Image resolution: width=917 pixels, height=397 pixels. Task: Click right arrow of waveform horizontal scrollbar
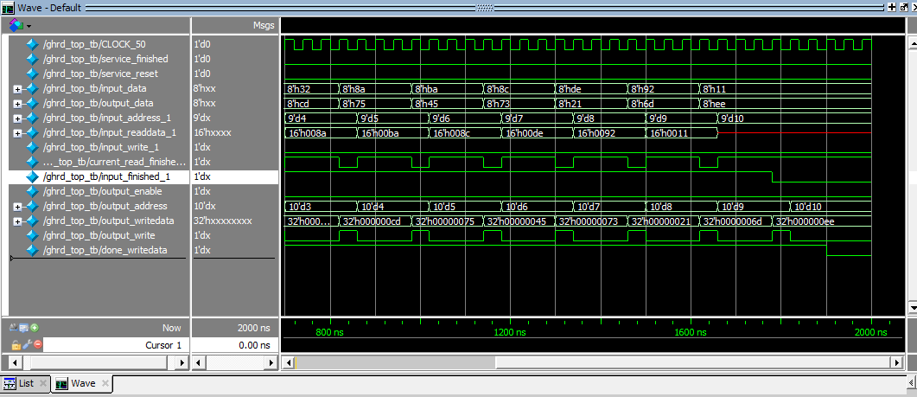(898, 363)
